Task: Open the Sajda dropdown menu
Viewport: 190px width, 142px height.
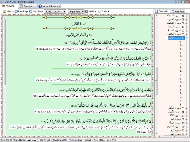Action: coord(91,11)
